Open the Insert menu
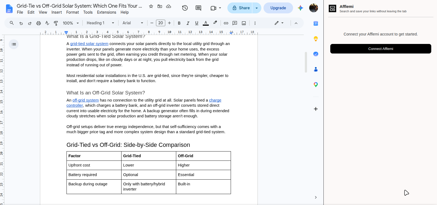This screenshot has width=437, height=205. coord(57,12)
